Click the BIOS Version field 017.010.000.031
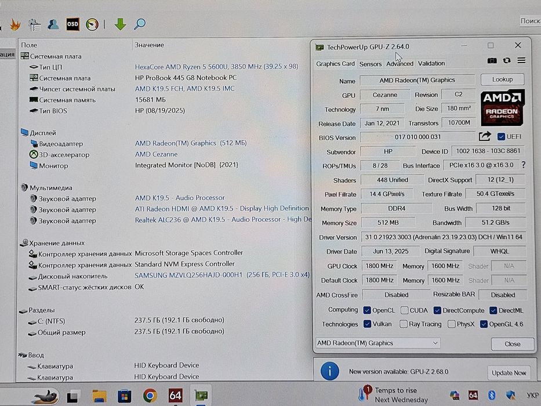Screen dimensions: 541x406 (417, 137)
